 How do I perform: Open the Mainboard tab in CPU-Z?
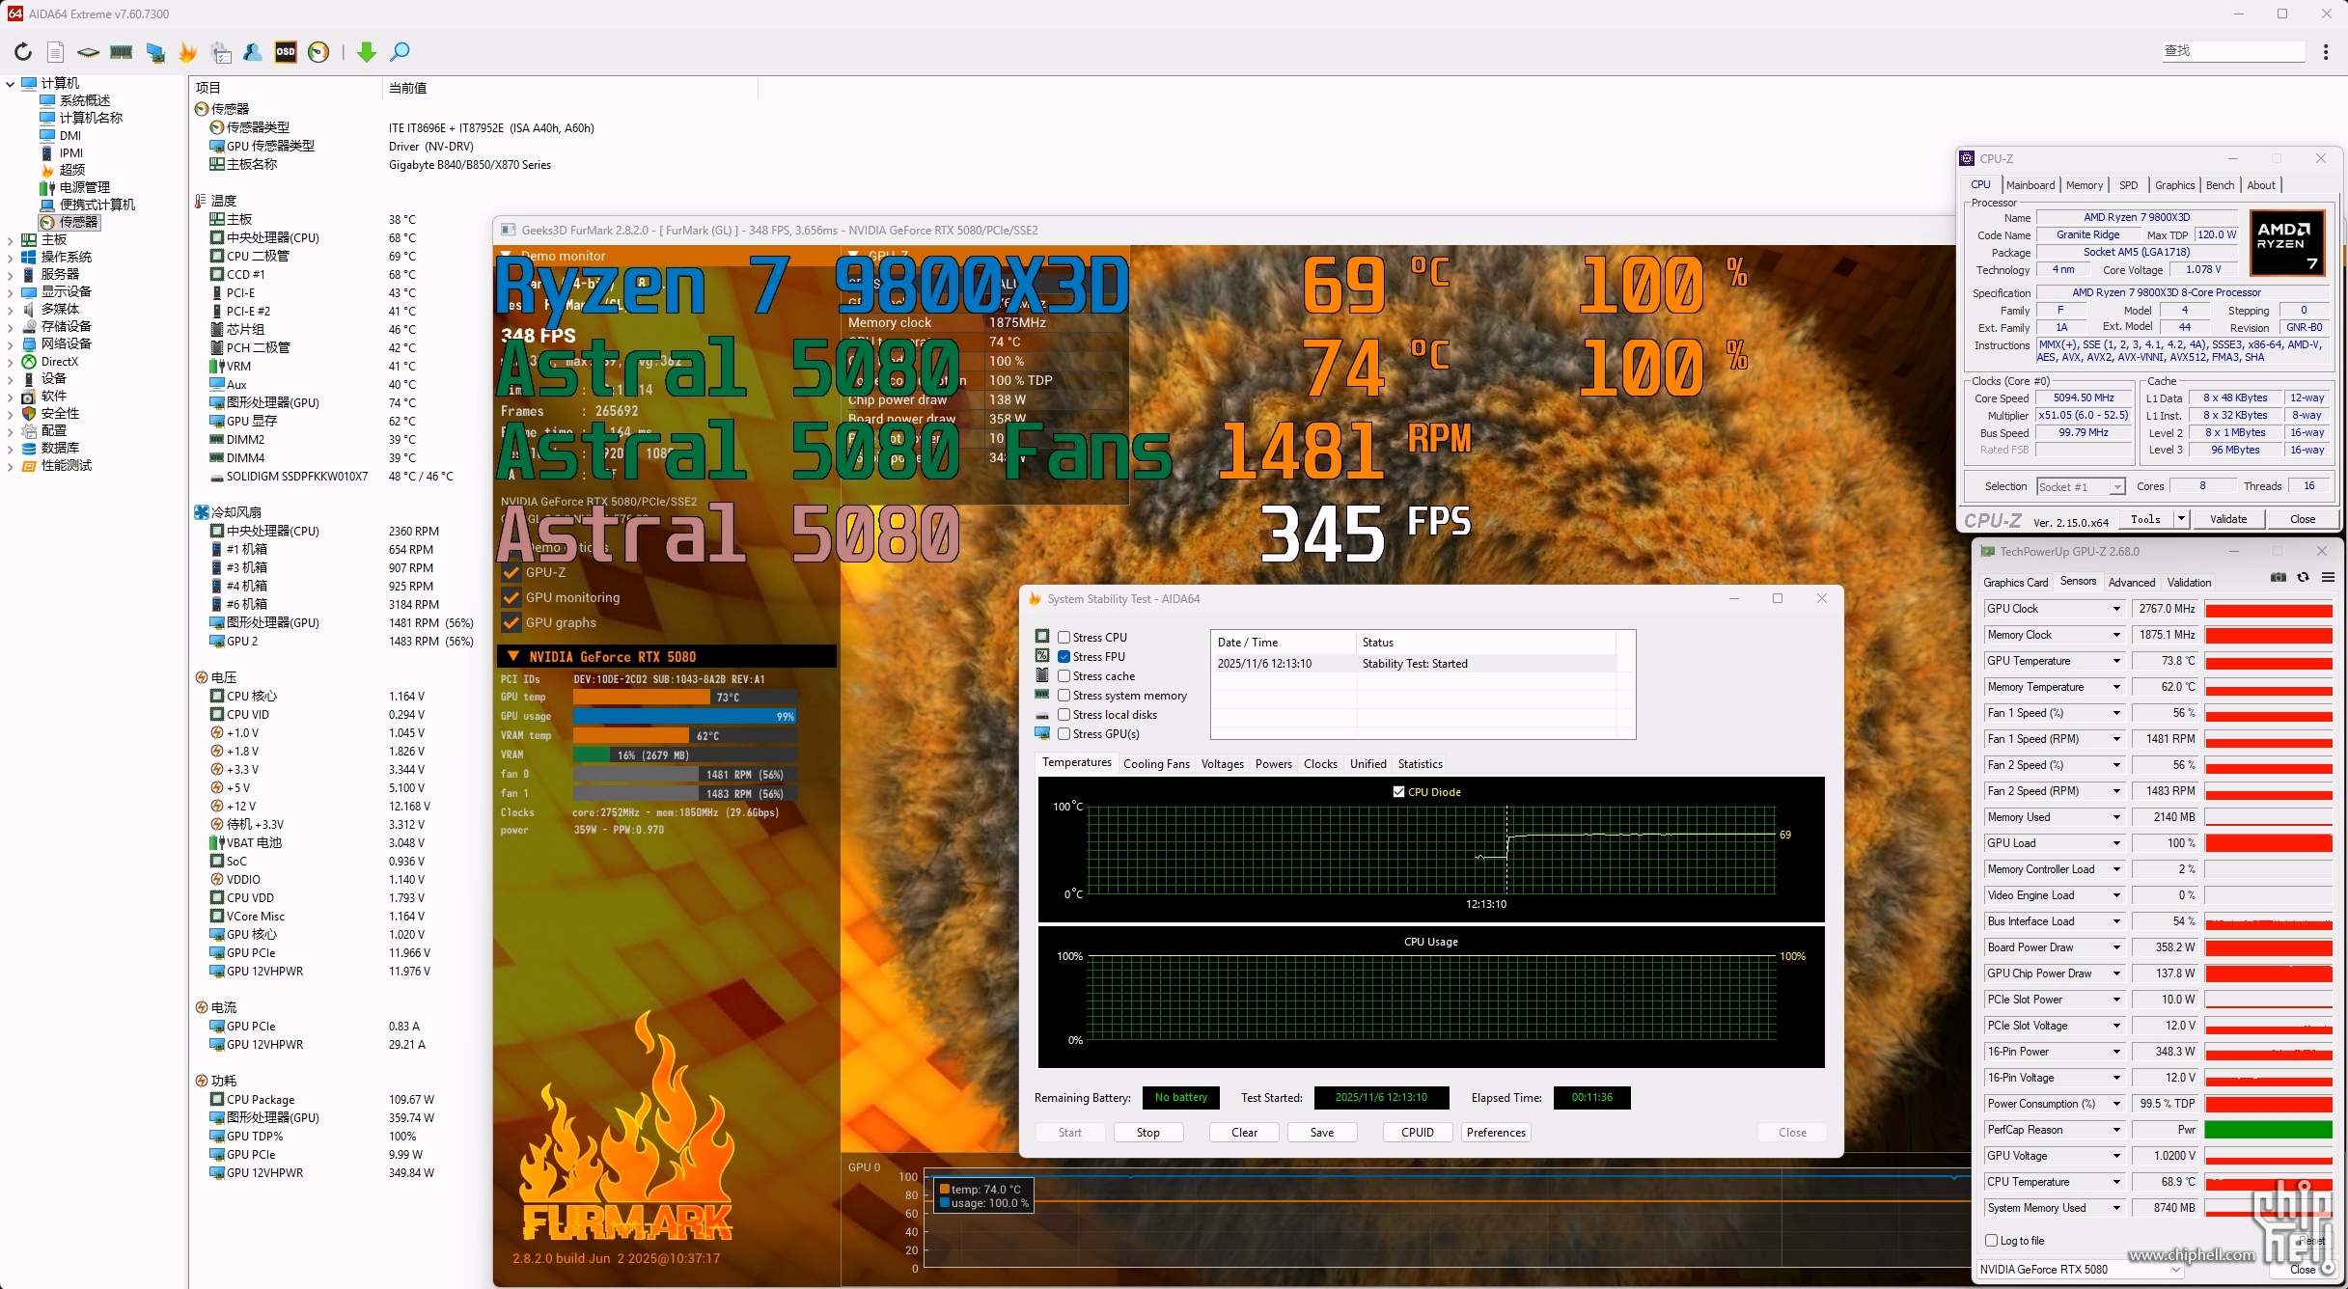coord(2030,185)
